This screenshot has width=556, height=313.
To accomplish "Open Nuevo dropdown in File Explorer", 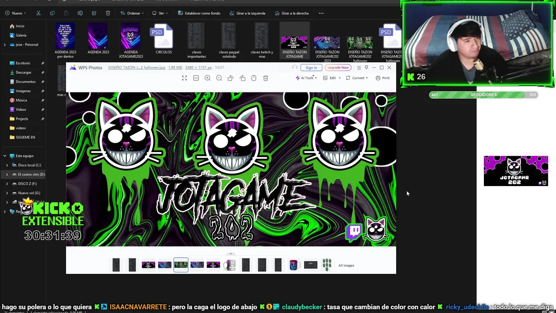I will [x=16, y=13].
